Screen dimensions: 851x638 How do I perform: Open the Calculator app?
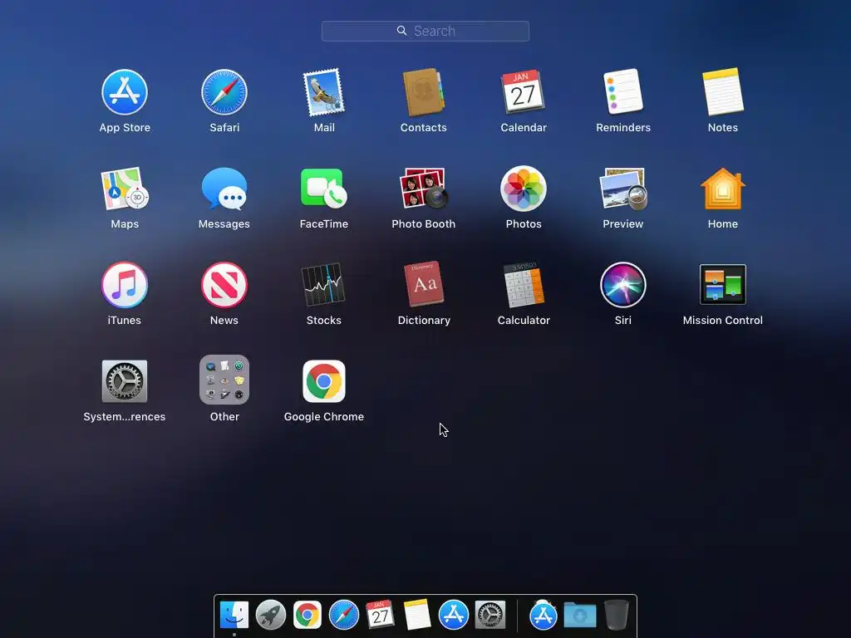pyautogui.click(x=524, y=285)
